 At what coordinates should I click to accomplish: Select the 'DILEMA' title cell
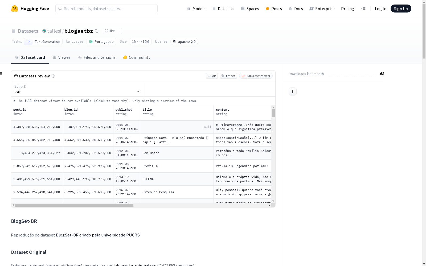click(177, 179)
